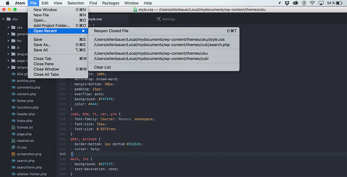This screenshot has height=177, width=347.
Task: Open header.php in tree view
Action: point(26,114)
